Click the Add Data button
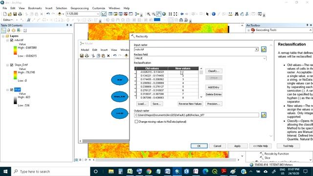313x176 pixels. [60, 14]
